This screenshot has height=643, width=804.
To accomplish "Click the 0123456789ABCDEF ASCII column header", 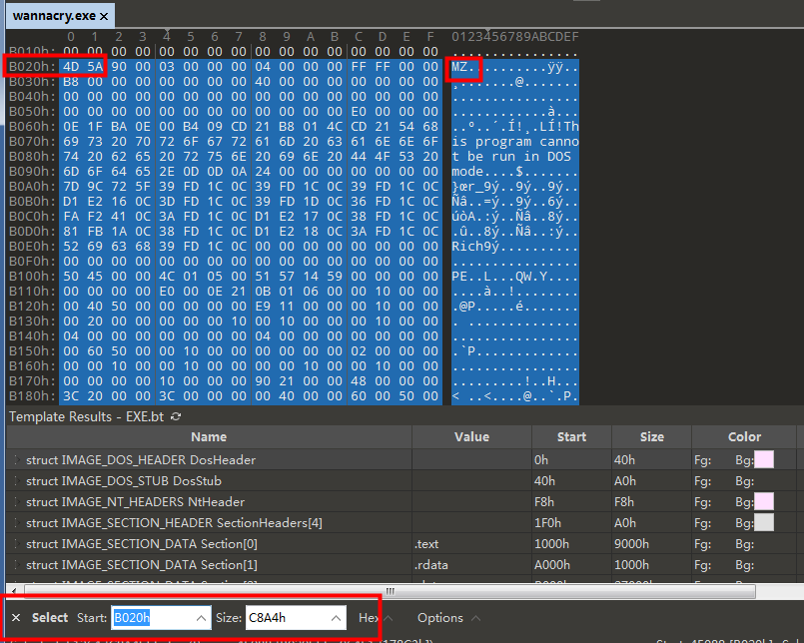I will pyautogui.click(x=515, y=37).
